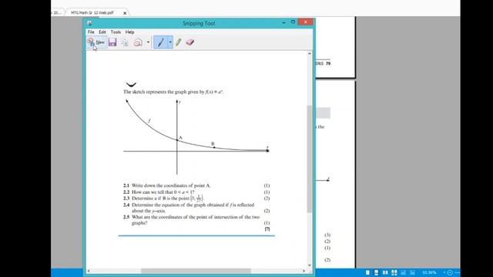Start a New snip in Snipping Tool
The width and height of the screenshot is (493, 277).
(x=96, y=42)
